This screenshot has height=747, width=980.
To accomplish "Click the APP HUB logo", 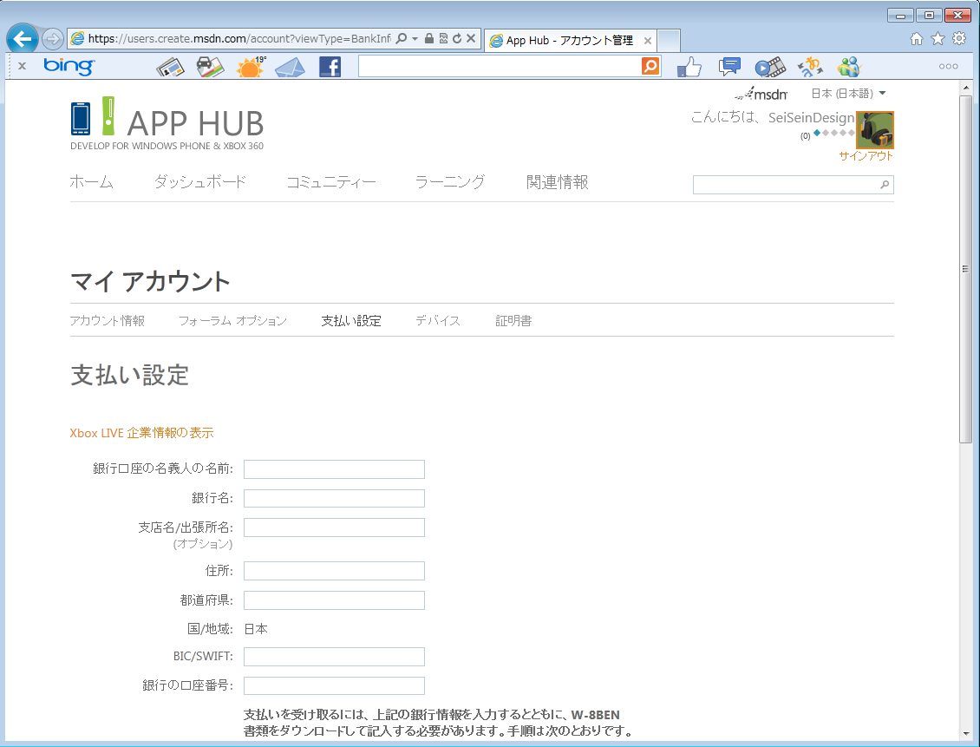I will [x=167, y=124].
